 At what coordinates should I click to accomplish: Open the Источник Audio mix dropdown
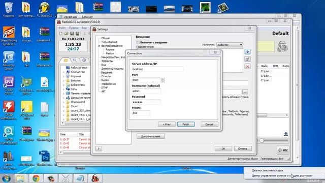[x=230, y=45]
